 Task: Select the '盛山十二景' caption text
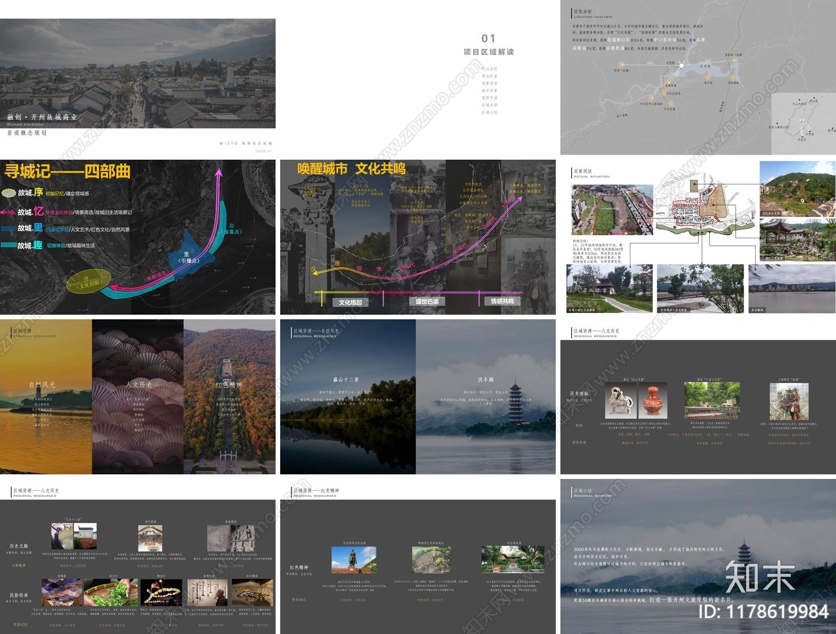click(346, 380)
